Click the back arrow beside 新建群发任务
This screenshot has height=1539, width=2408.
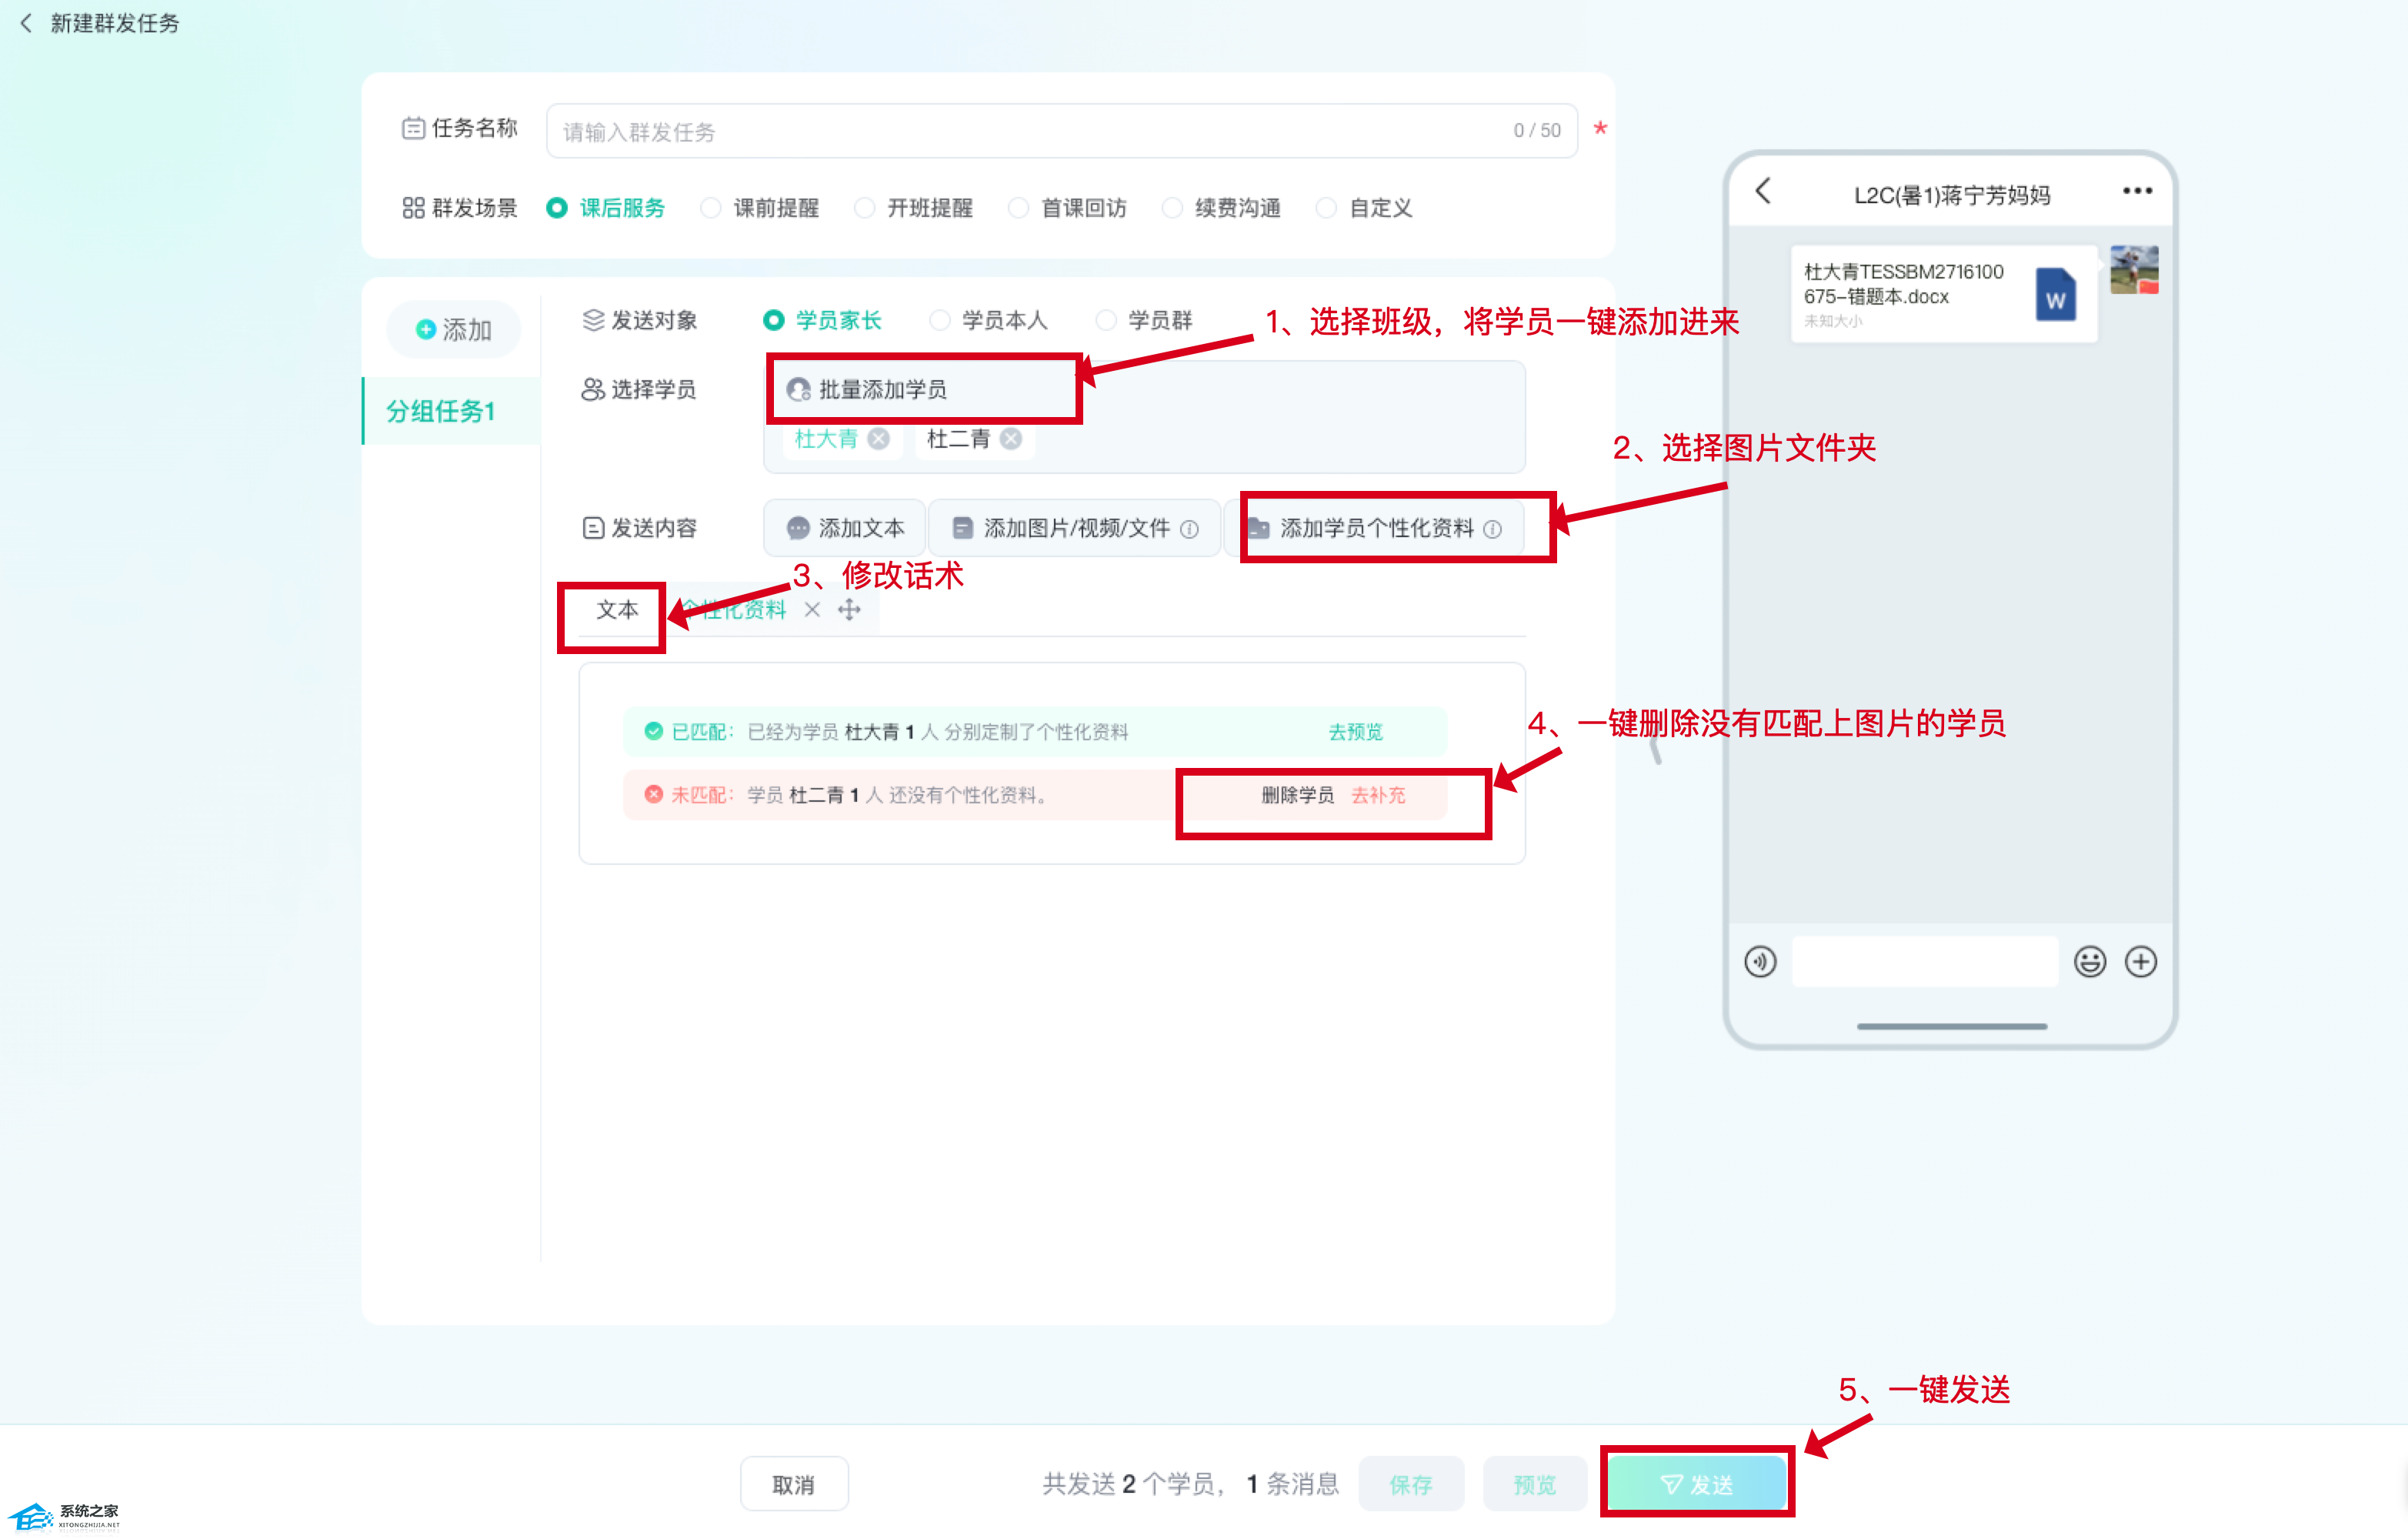pyautogui.click(x=26, y=23)
